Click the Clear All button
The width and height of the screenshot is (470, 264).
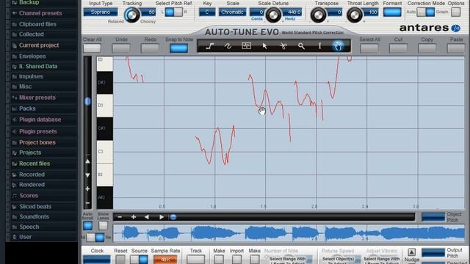coord(92,48)
